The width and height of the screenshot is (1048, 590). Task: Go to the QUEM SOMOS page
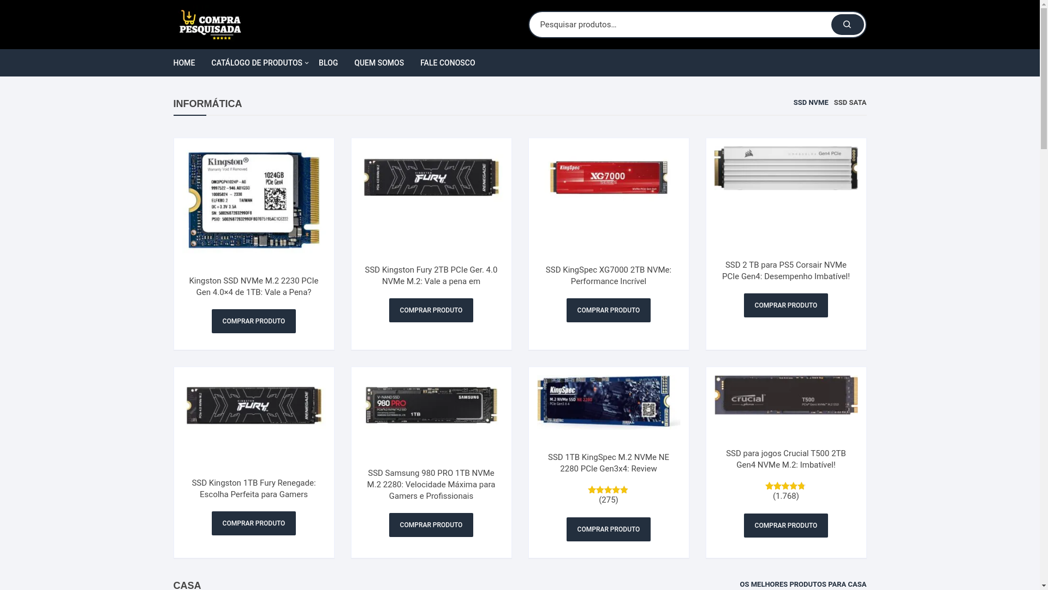379,63
